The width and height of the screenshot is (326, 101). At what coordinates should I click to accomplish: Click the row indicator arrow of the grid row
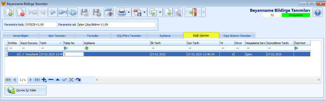6,54
